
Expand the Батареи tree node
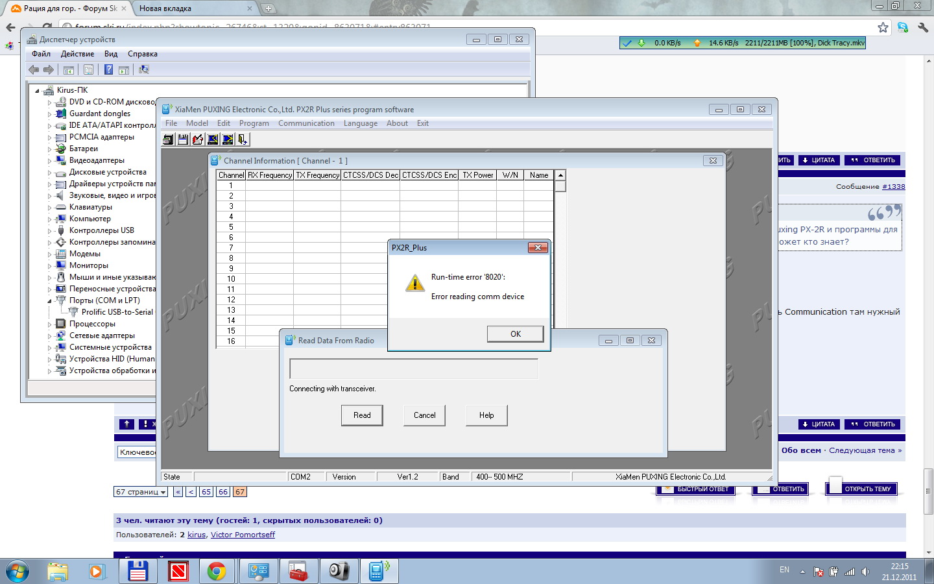click(49, 149)
